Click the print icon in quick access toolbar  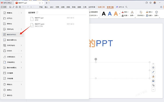coord(16,7)
